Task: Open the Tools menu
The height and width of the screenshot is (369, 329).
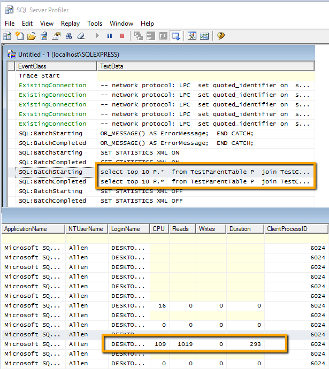Action: (95, 24)
